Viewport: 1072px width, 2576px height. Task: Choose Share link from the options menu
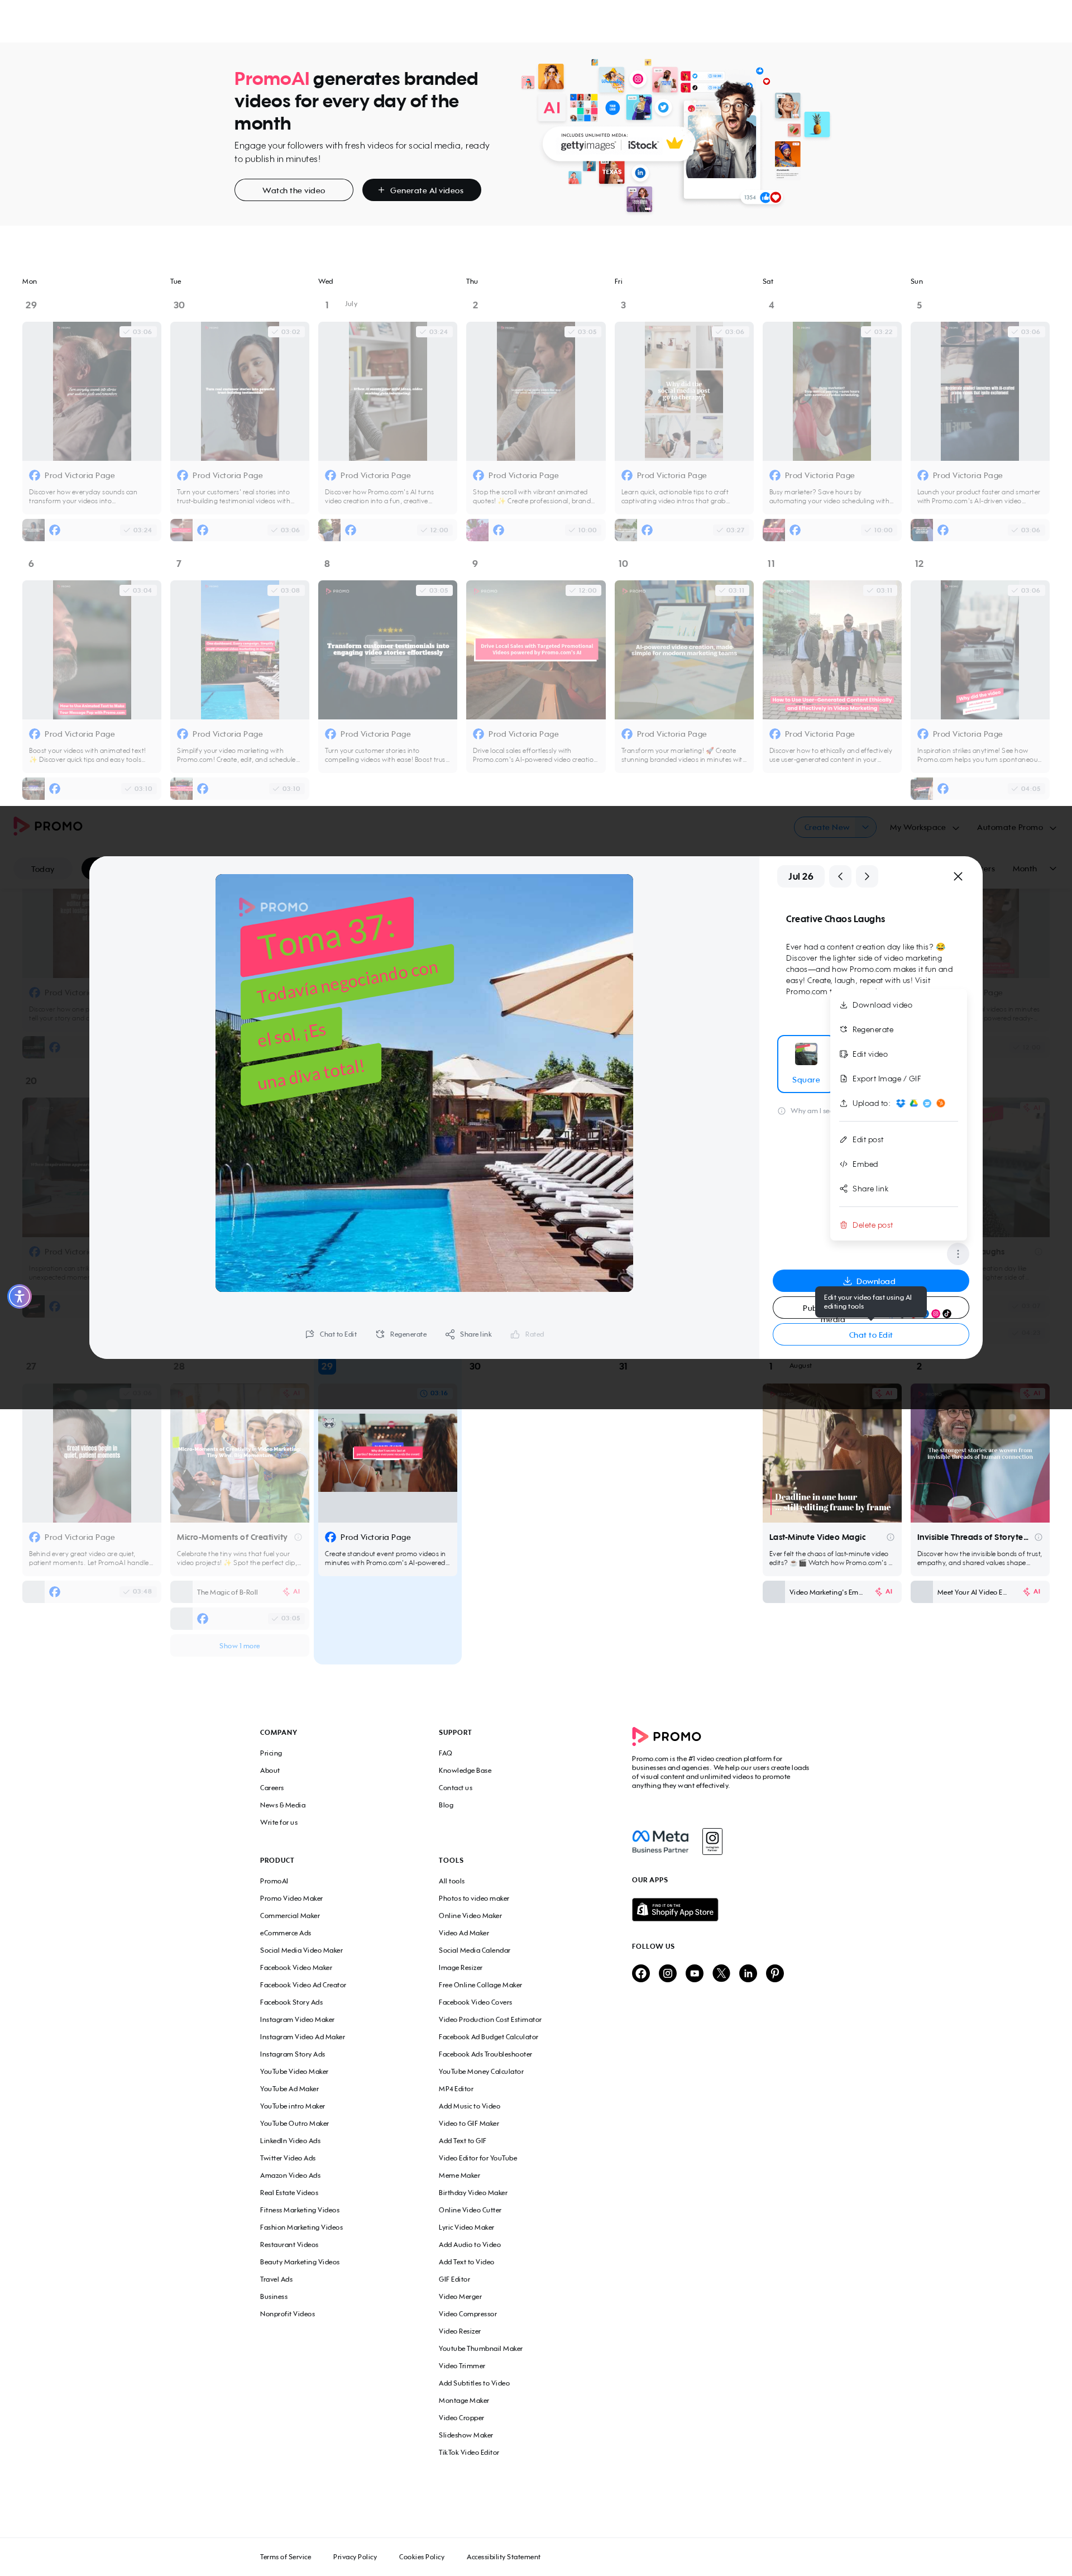pyautogui.click(x=898, y=1188)
